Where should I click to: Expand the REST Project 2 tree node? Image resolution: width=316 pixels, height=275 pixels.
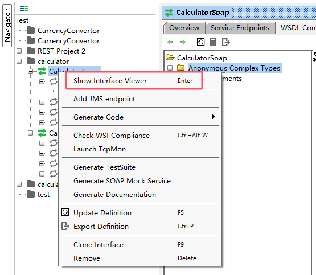(x=19, y=51)
